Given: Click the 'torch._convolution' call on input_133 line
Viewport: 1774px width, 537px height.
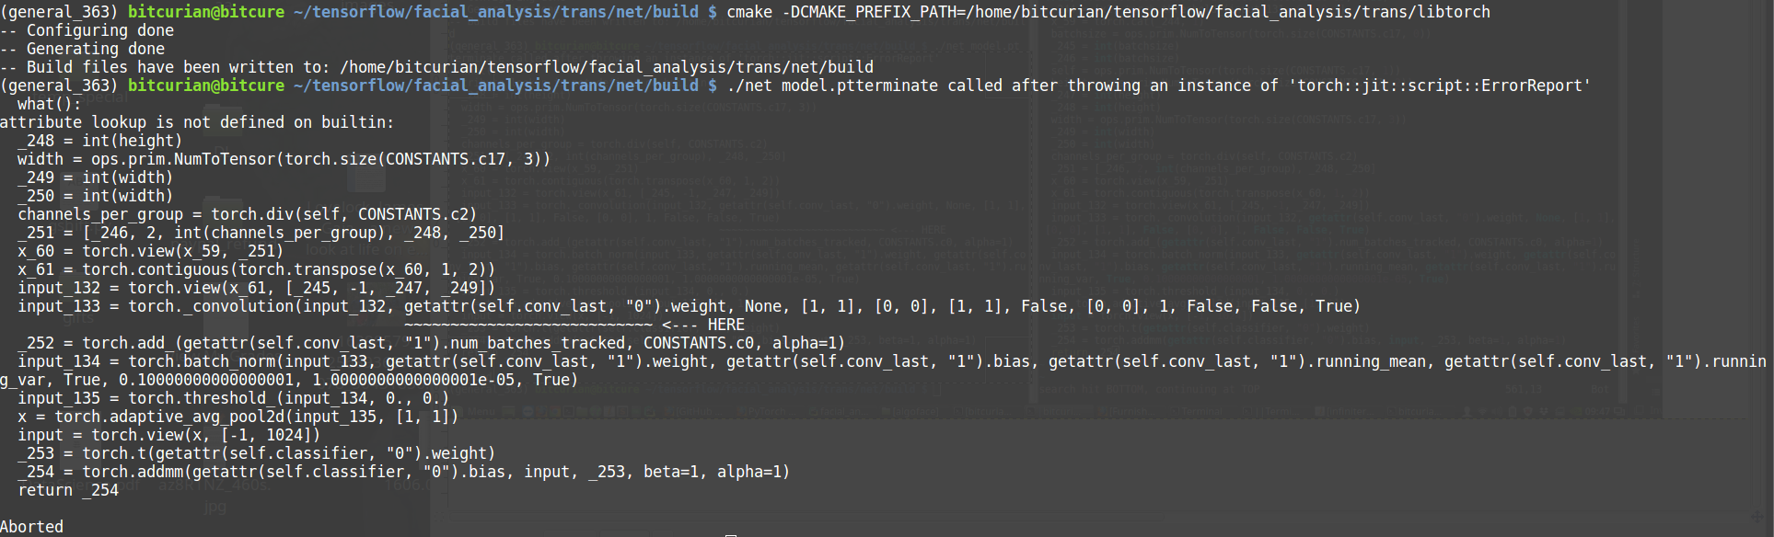Looking at the screenshot, I should pos(212,306).
